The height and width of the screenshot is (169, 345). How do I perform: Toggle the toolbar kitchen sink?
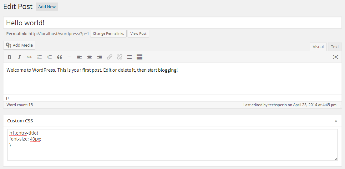pyautogui.click(x=140, y=57)
